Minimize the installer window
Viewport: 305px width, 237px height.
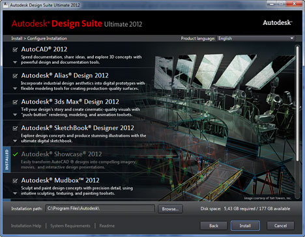point(272,4)
